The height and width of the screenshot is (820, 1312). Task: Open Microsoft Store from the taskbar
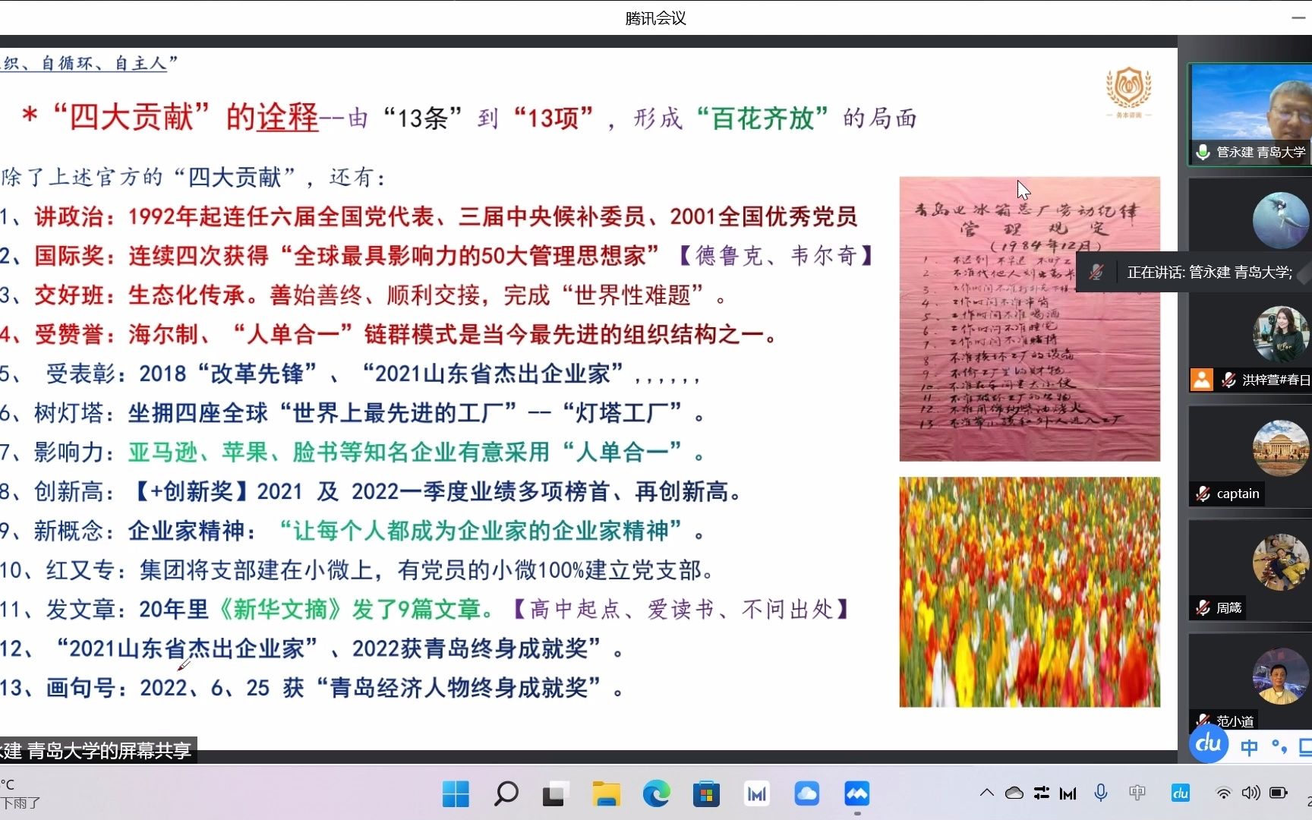(706, 794)
